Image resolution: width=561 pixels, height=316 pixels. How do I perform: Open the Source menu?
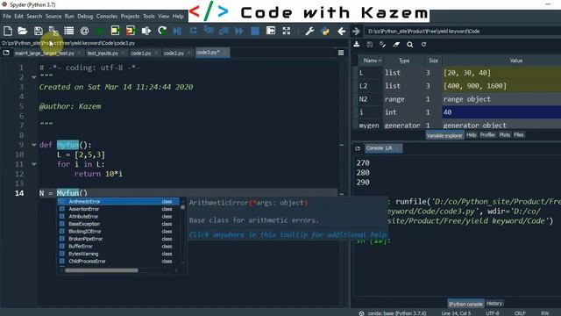[x=53, y=16]
